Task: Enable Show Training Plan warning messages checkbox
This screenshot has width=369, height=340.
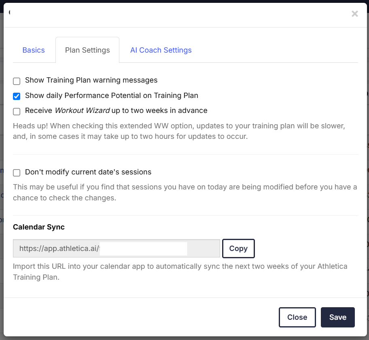Action: (x=17, y=81)
